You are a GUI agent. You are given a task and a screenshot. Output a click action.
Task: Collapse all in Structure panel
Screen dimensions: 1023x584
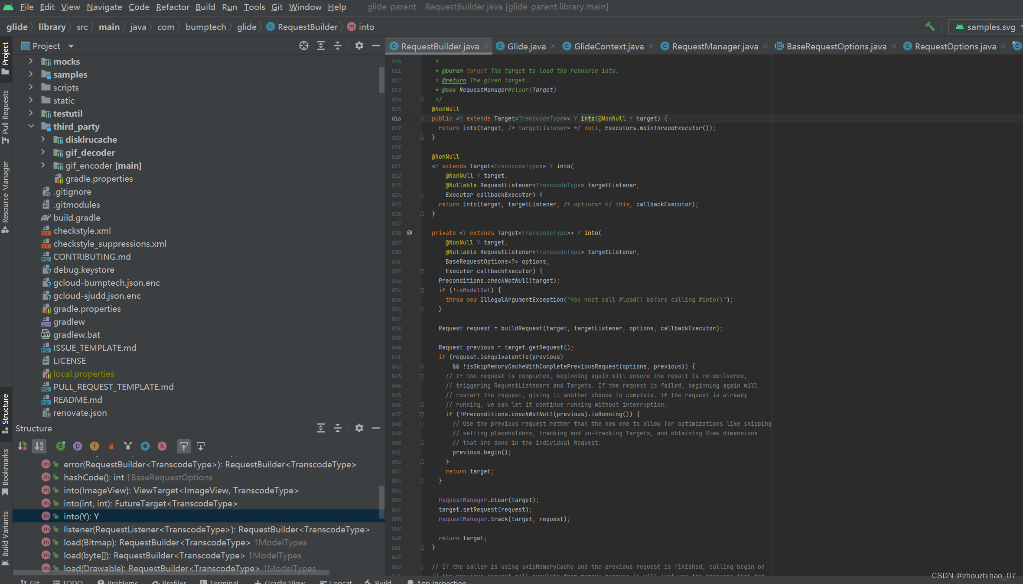coord(338,428)
